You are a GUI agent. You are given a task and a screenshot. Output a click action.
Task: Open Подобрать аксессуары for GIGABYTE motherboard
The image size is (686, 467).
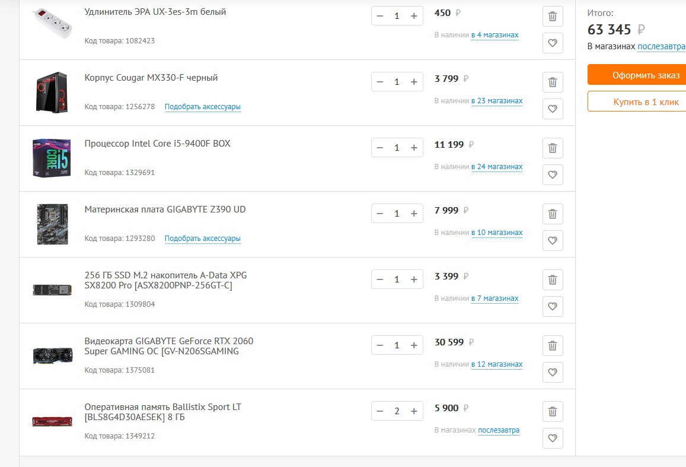[203, 239]
